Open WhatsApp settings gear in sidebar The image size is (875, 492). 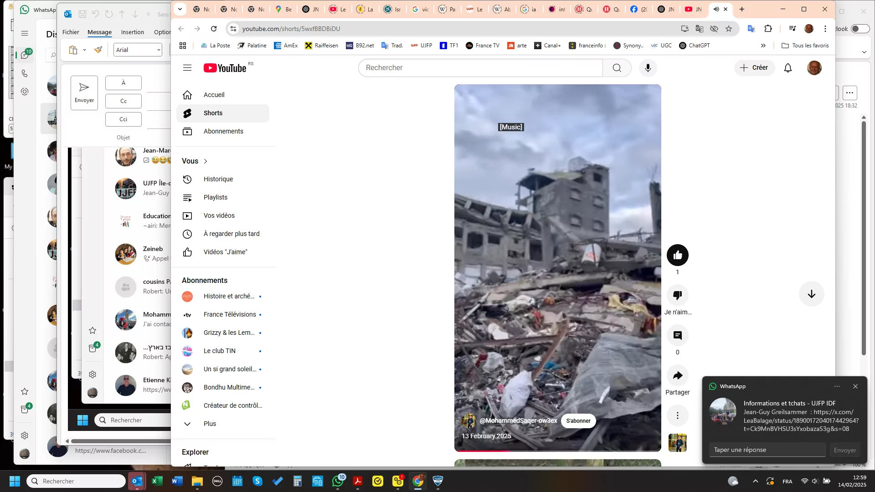point(25,436)
